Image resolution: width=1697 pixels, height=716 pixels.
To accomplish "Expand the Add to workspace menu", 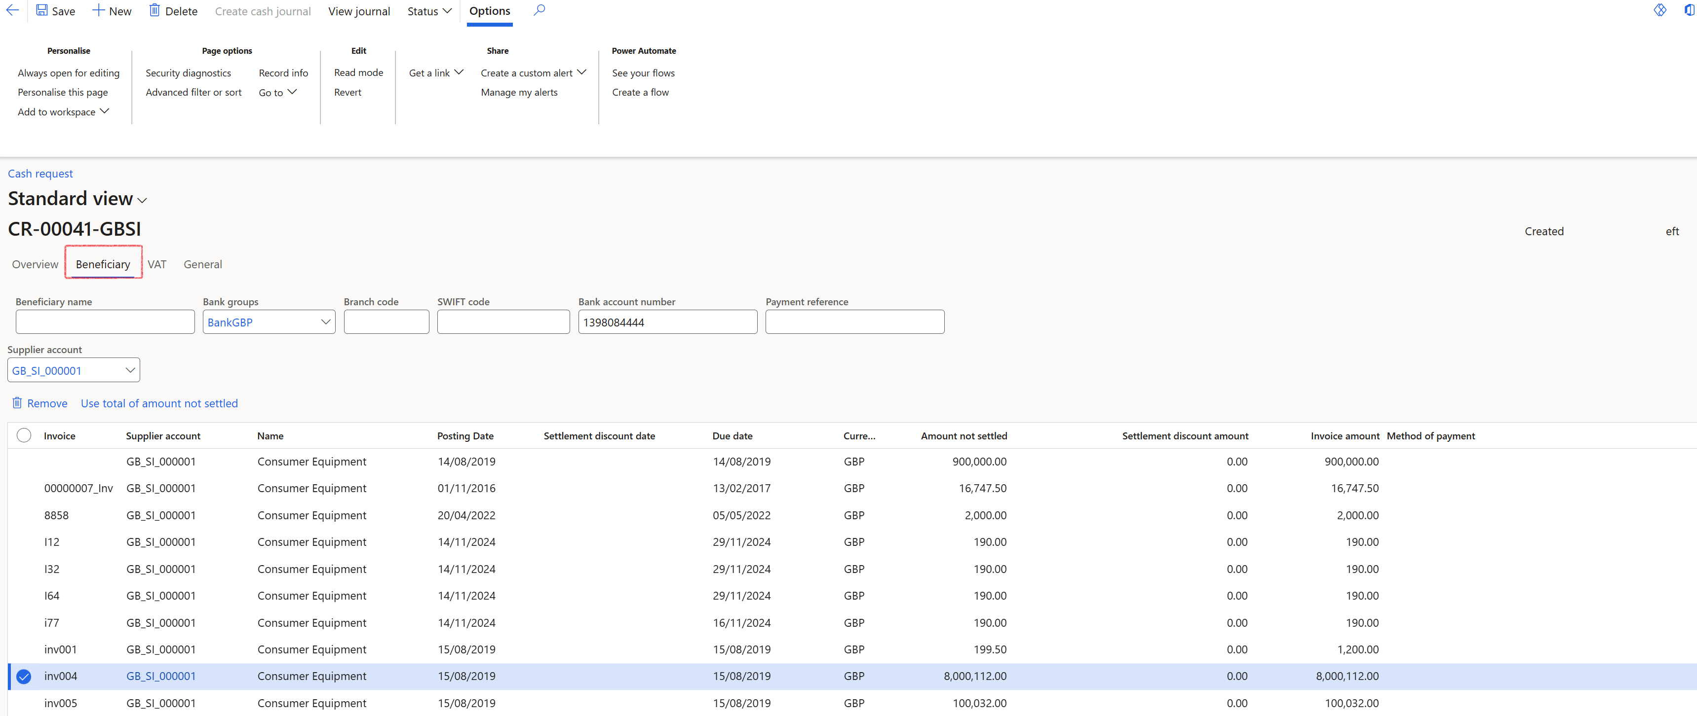I will pos(63,112).
